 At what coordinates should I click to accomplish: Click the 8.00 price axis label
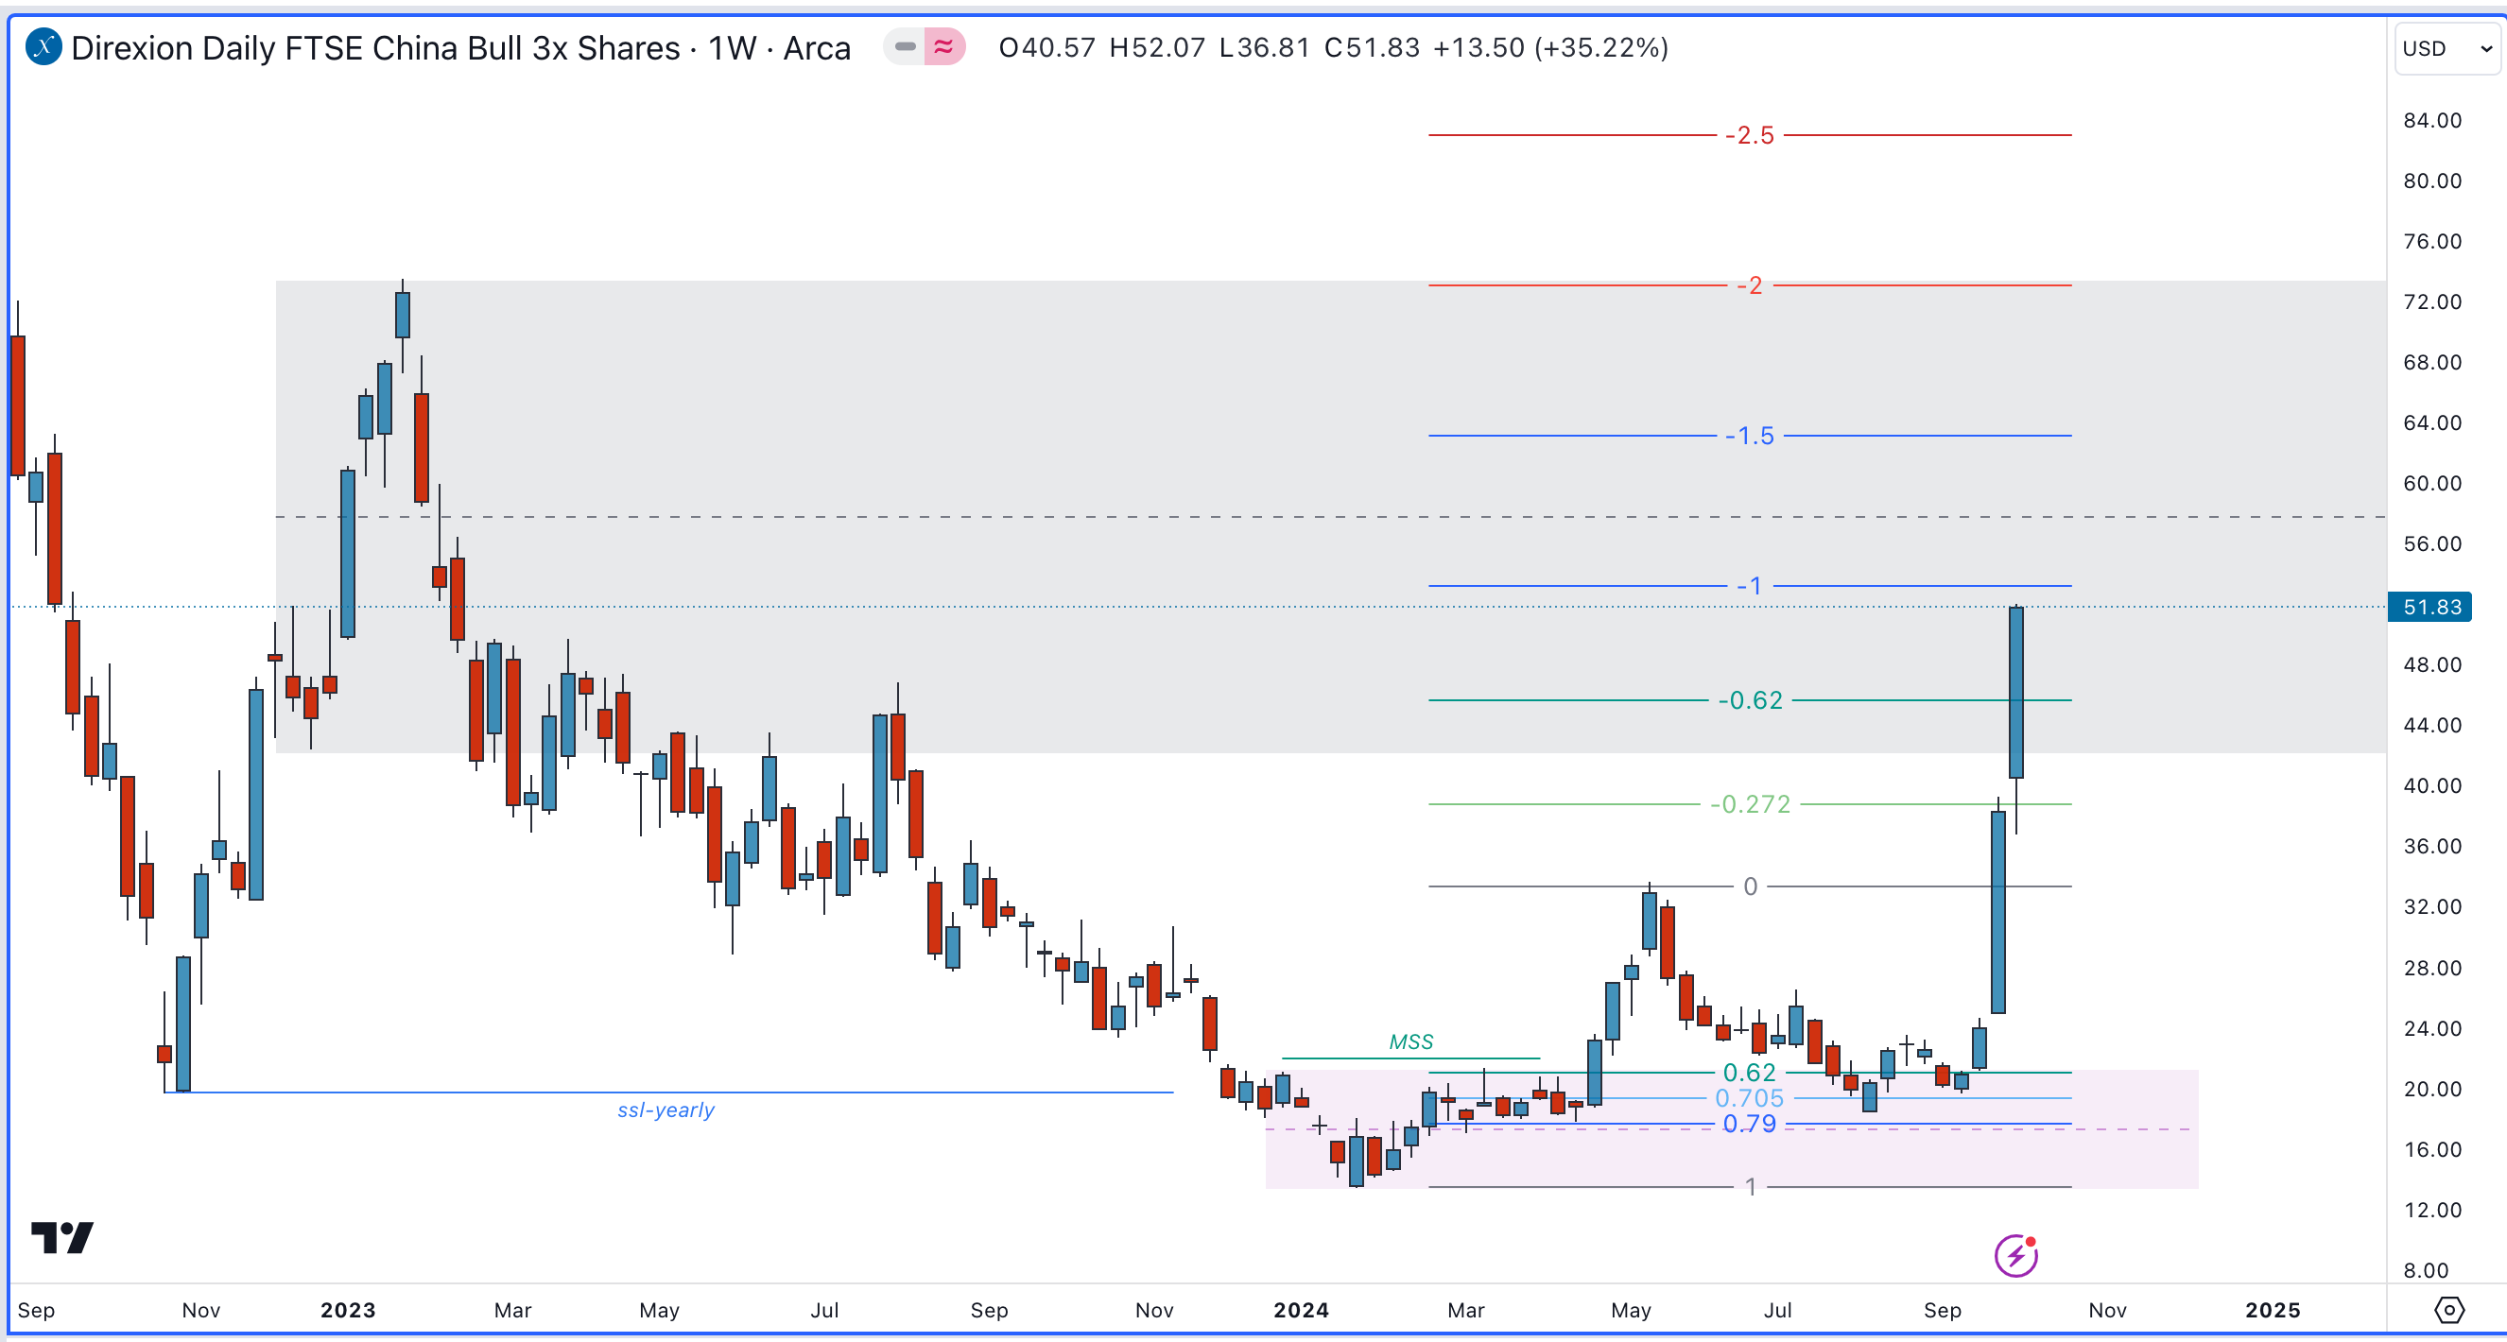(2427, 1270)
